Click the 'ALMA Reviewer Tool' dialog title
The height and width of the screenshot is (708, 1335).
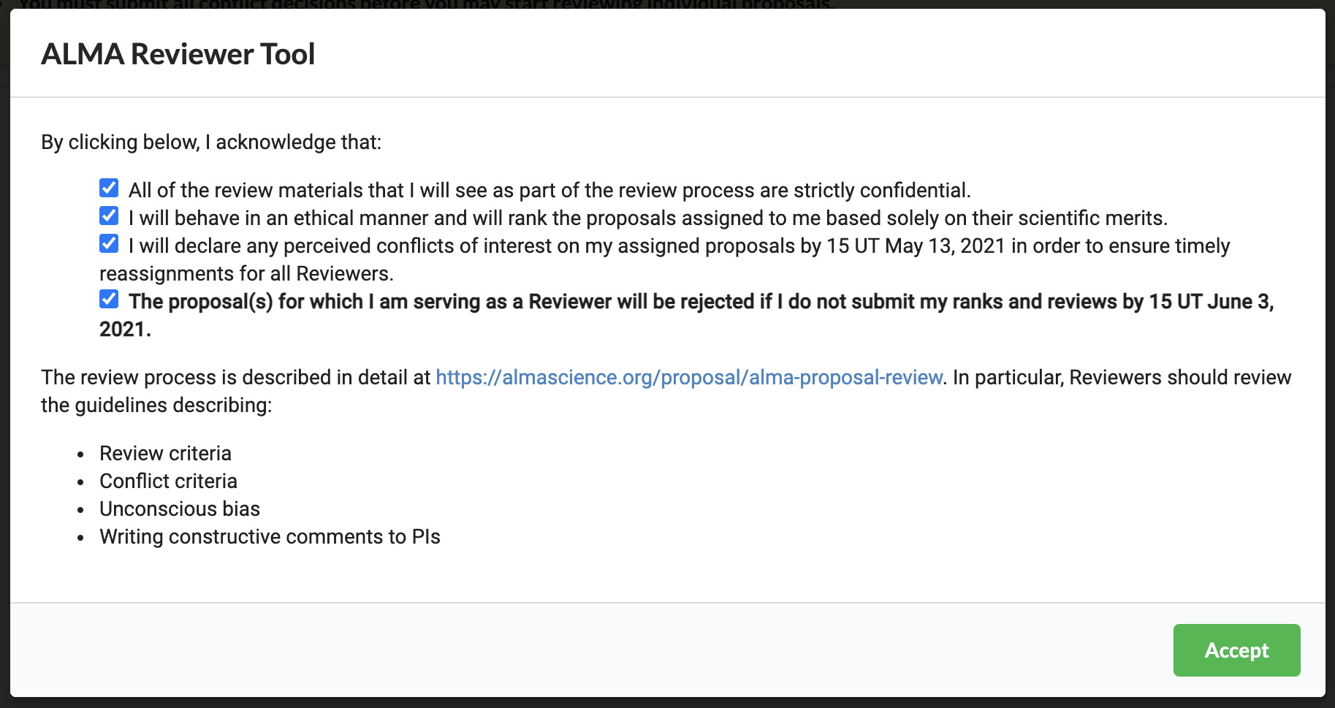pyautogui.click(x=178, y=54)
